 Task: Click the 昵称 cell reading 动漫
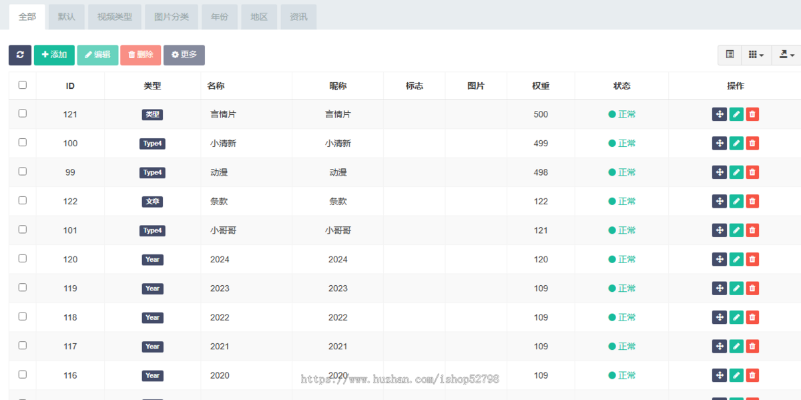point(338,172)
